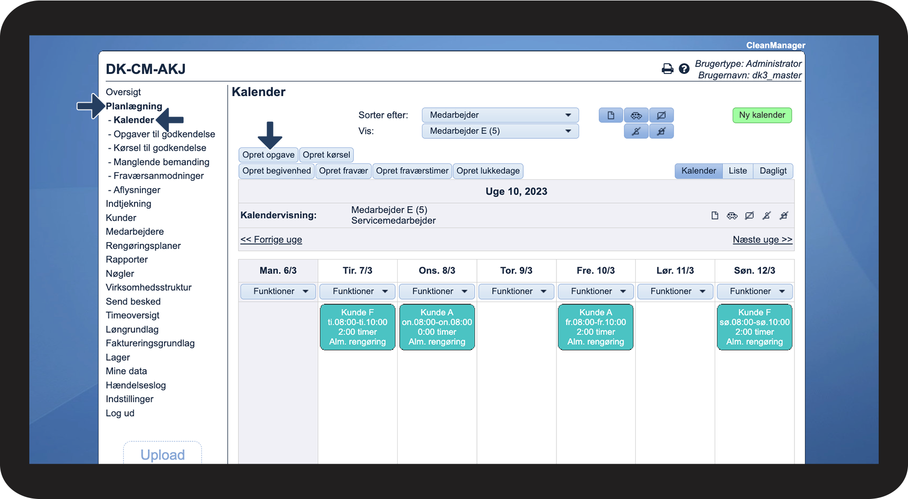Screen dimensions: 908x499
Task: Click the blue car icon button
Action: [x=636, y=115]
